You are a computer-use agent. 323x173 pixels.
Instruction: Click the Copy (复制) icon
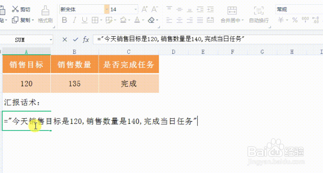pos(15,20)
